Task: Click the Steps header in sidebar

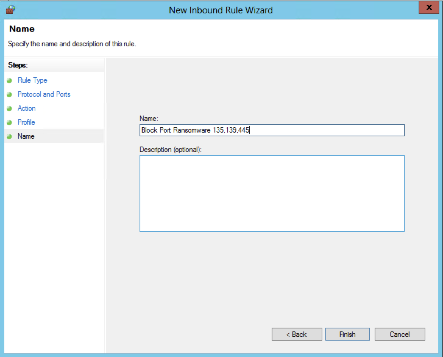Action: tap(18, 65)
